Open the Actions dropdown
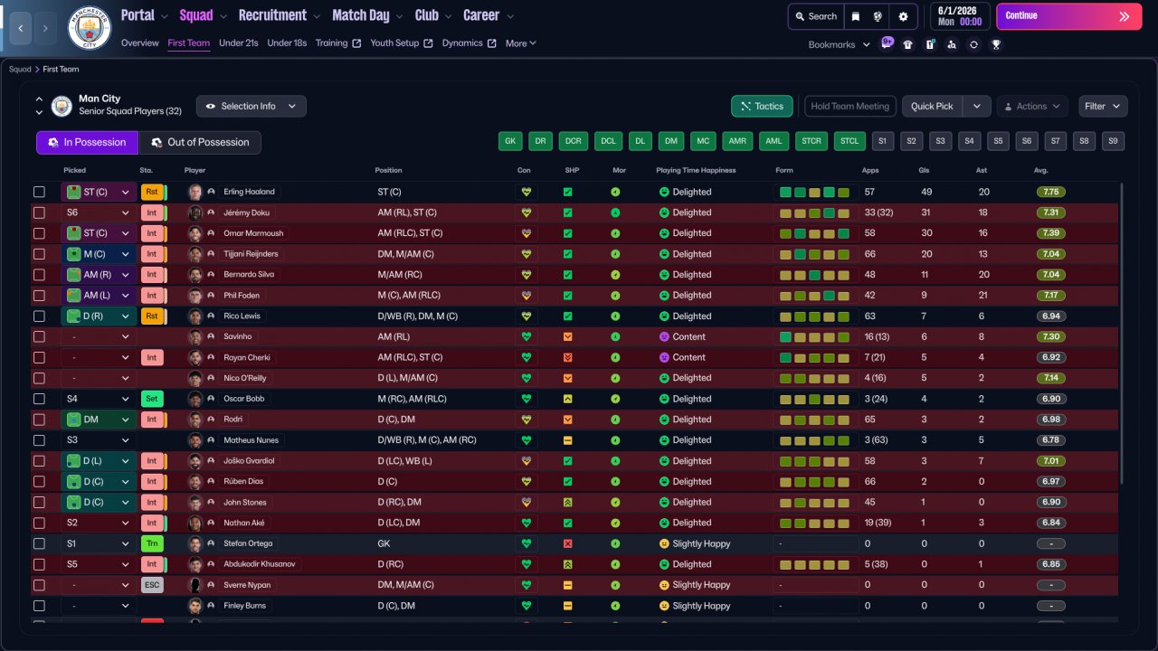The height and width of the screenshot is (651, 1158). pyautogui.click(x=1032, y=106)
